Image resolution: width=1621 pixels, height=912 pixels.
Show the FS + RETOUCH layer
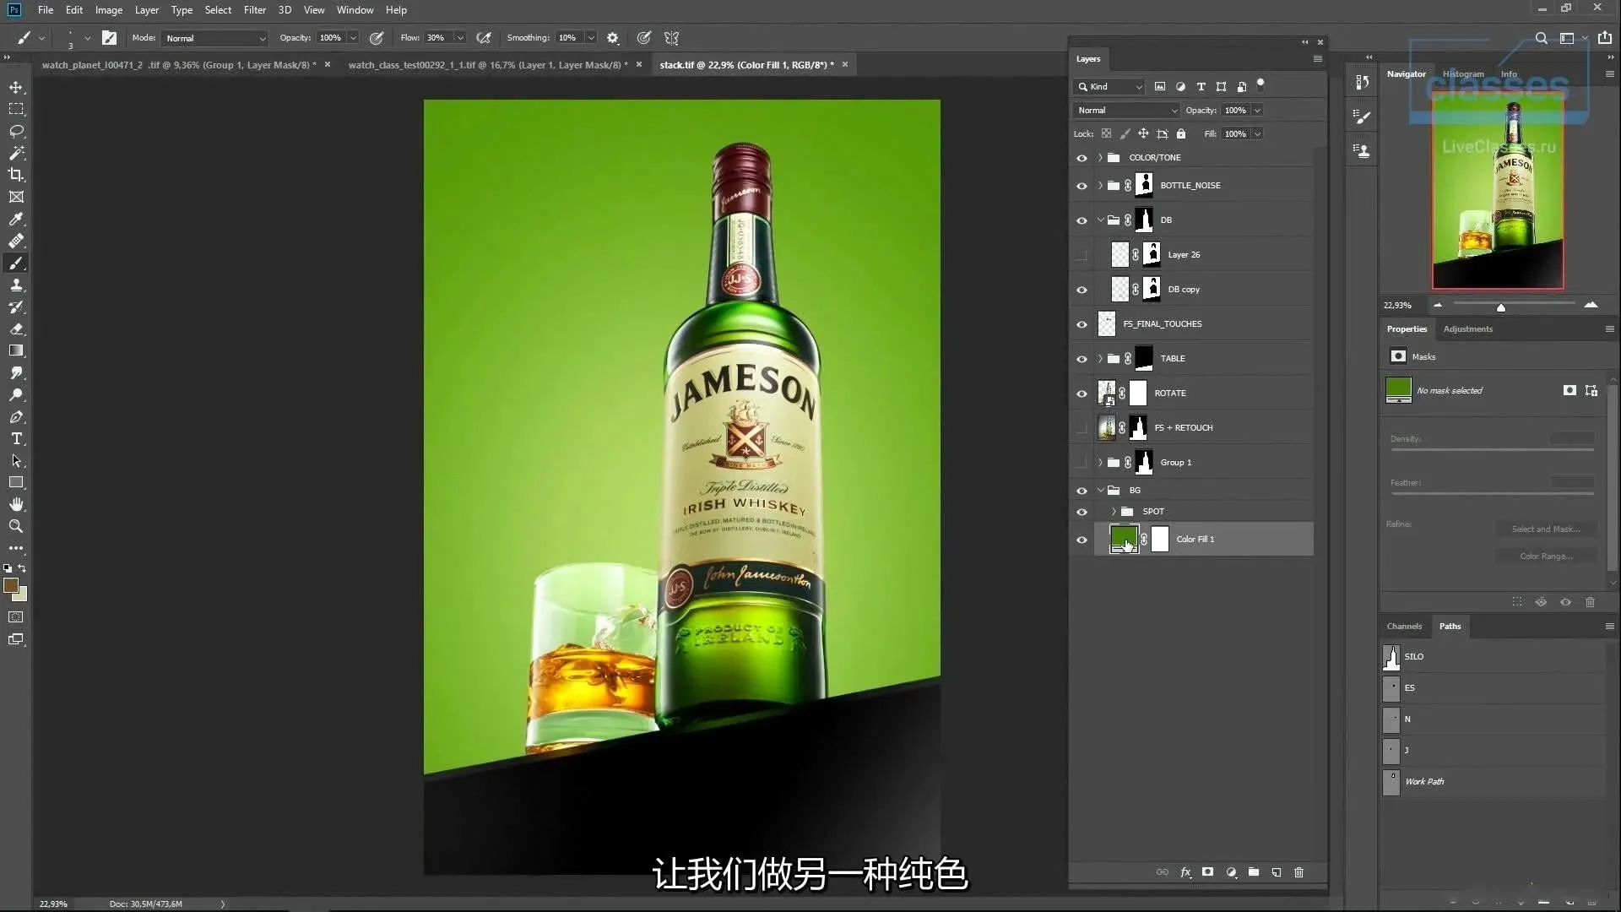point(1082,428)
